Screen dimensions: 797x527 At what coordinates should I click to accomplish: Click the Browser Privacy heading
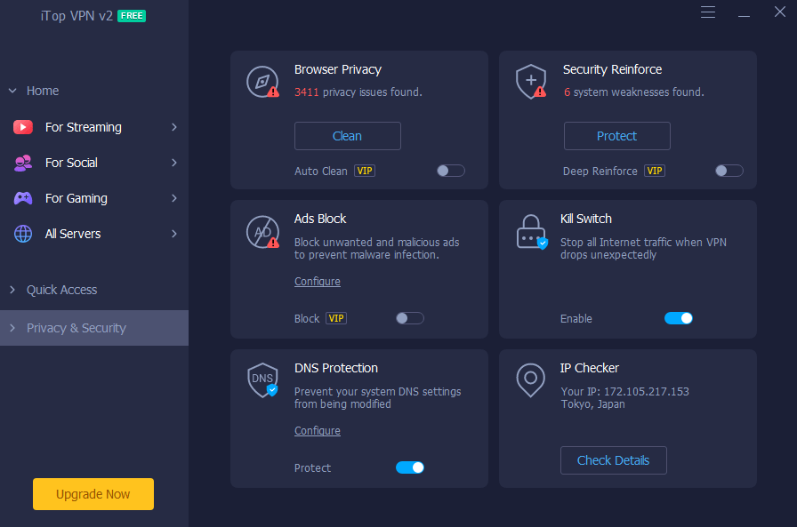tap(338, 69)
